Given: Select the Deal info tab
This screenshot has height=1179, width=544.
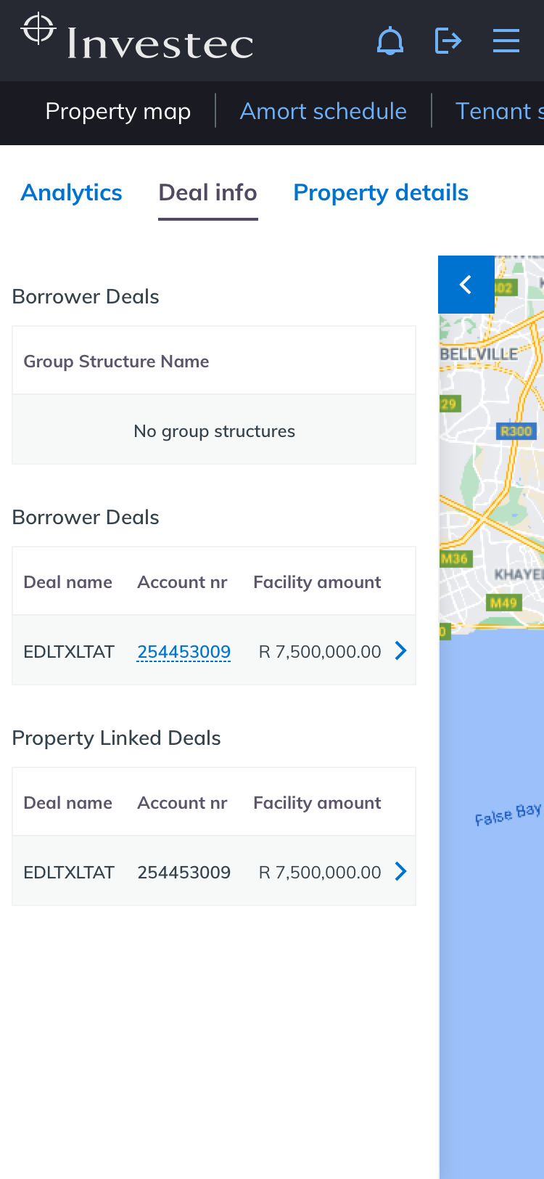Looking at the screenshot, I should (x=207, y=192).
